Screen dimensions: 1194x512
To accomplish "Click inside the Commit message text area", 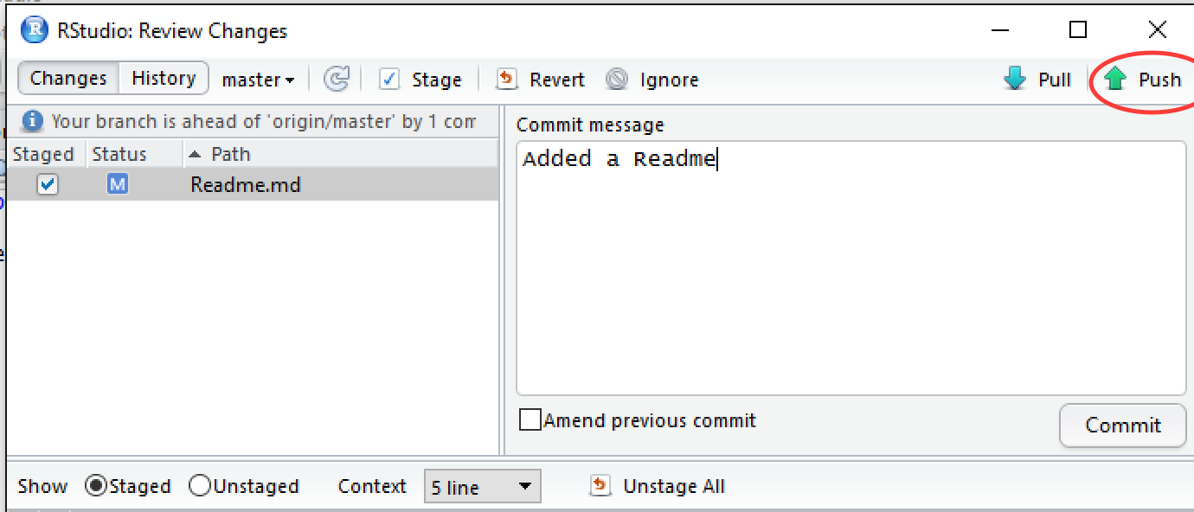I will pos(851,259).
